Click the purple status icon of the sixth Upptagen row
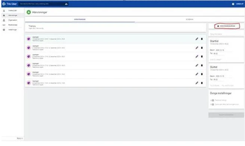The image size is (245, 146). click(x=28, y=83)
